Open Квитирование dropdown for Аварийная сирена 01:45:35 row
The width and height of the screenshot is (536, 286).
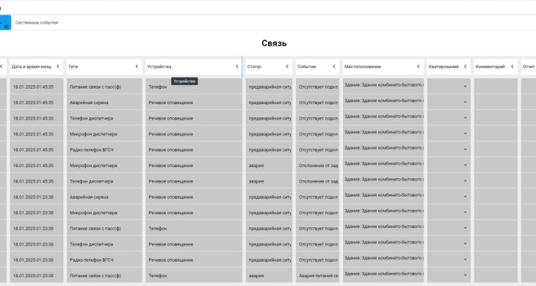(466, 103)
